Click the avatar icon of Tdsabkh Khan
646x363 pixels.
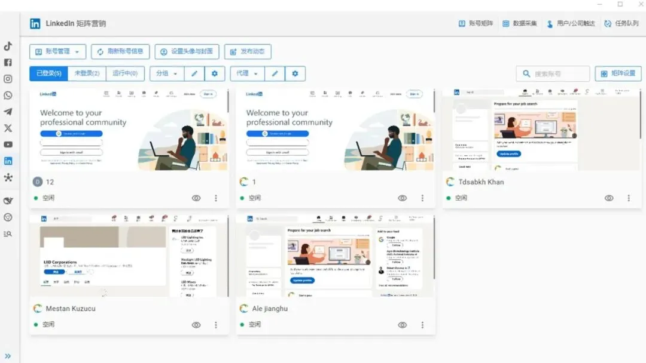coord(450,181)
